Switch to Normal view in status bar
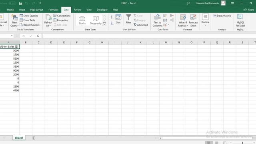This screenshot has width=256, height=144. point(209,143)
